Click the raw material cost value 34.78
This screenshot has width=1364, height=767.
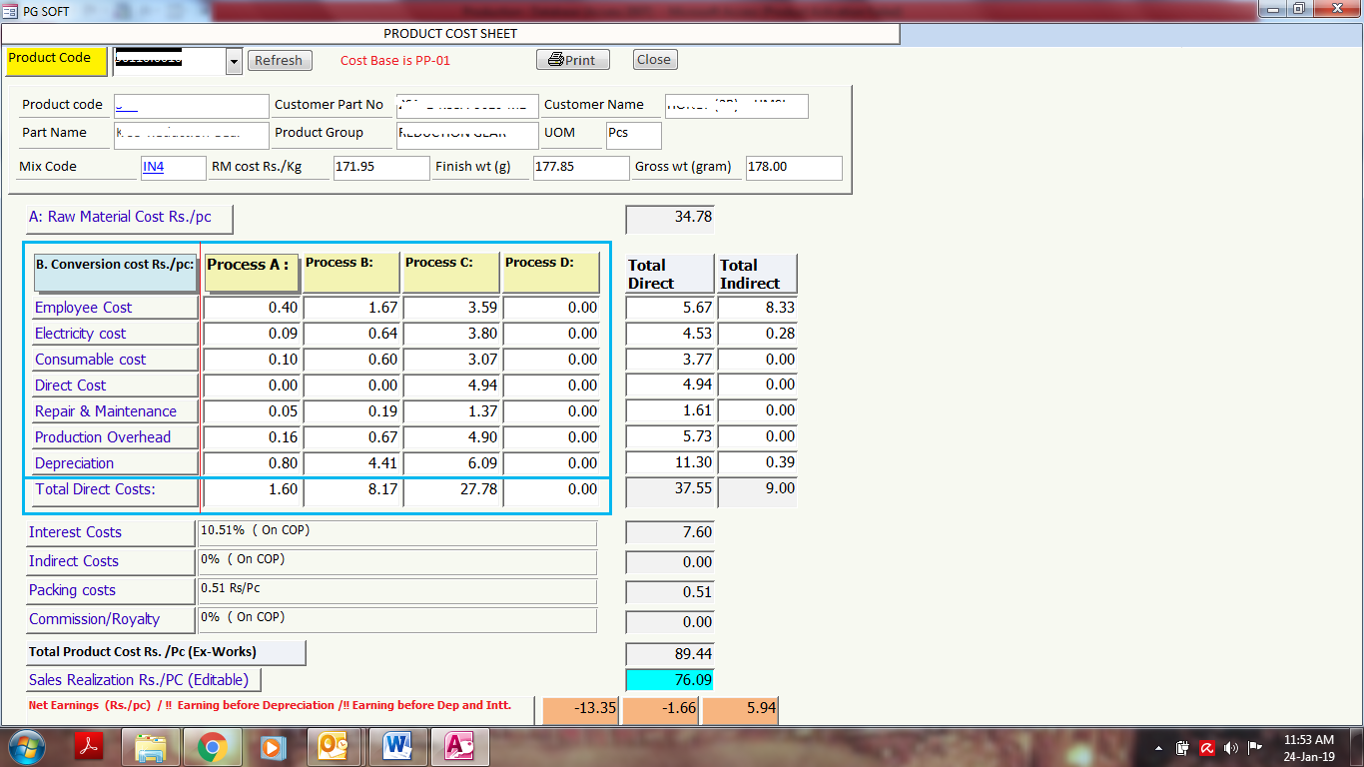point(670,218)
